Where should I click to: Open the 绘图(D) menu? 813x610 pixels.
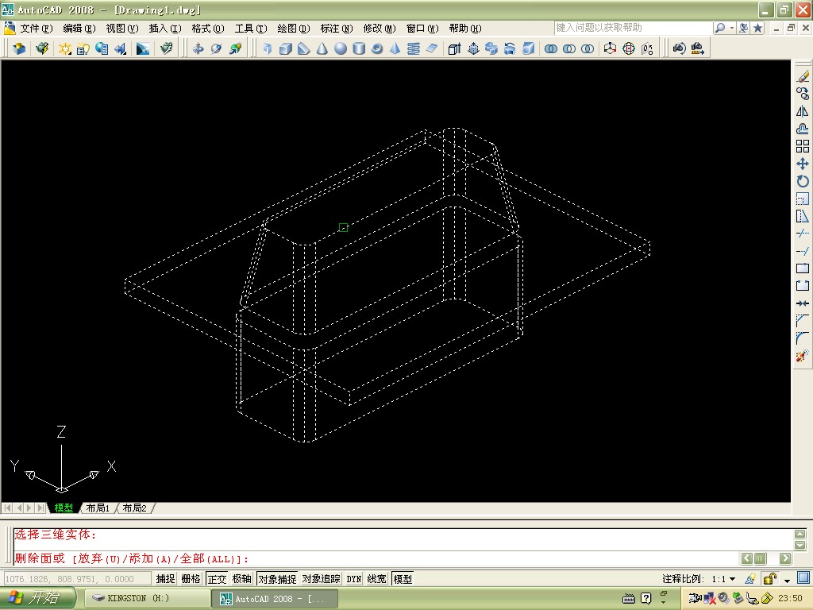294,28
